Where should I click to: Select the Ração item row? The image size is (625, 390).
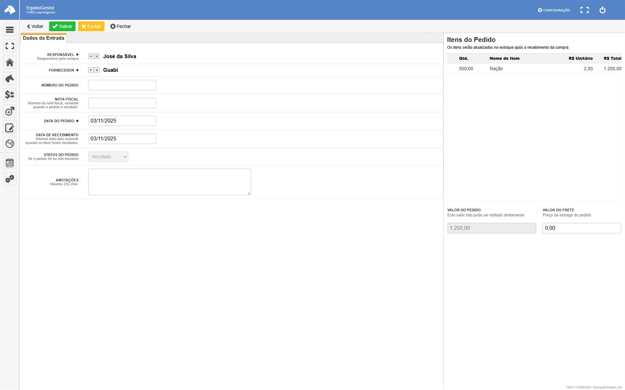[534, 69]
